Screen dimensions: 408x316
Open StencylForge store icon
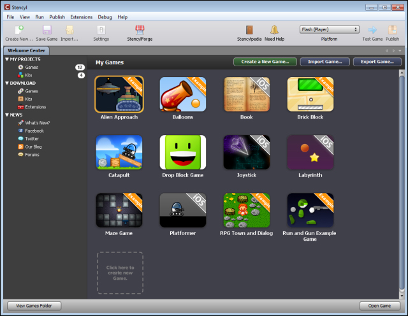tap(140, 30)
